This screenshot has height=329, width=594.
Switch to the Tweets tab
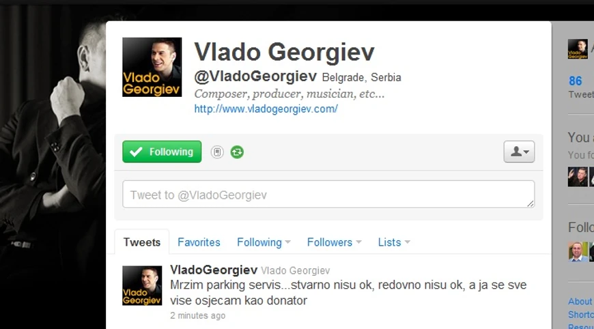[x=142, y=242]
